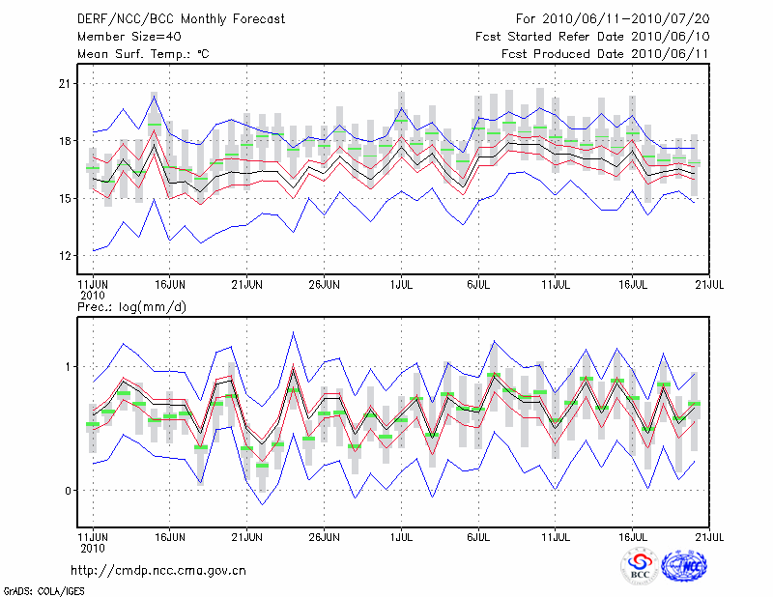This screenshot has width=773, height=597.
Task: Click the 21 tick on temperature axis
Action: [65, 84]
